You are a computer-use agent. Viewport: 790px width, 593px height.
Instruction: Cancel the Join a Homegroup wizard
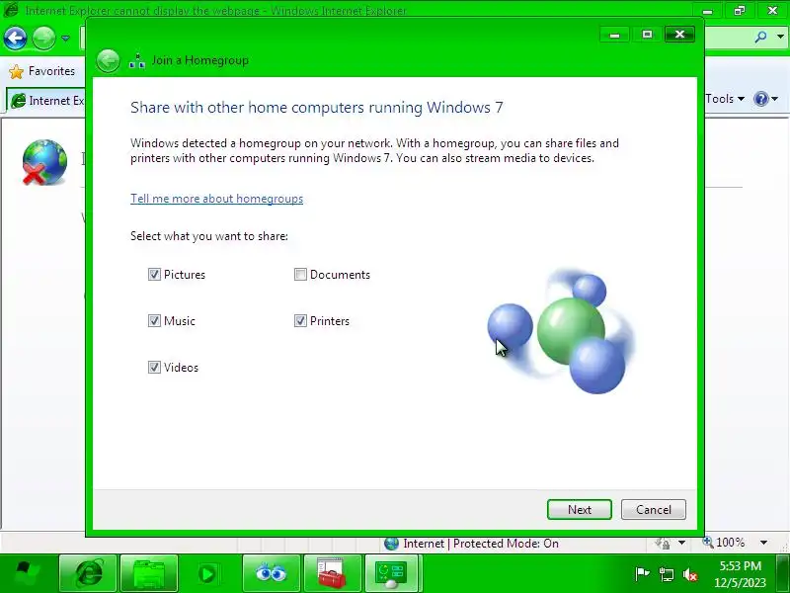(x=654, y=509)
